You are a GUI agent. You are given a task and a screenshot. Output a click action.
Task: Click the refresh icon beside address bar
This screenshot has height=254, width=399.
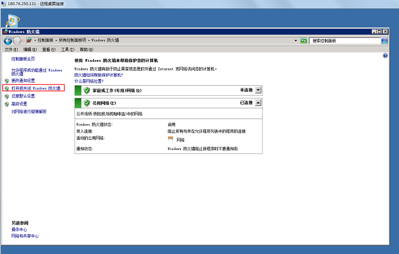(304, 41)
